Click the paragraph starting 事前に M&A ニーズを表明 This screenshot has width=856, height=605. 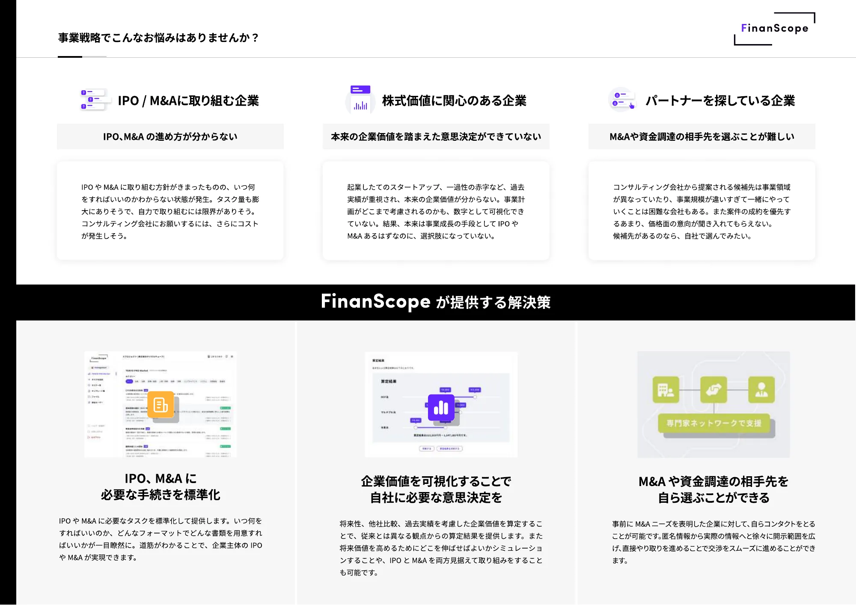point(713,542)
